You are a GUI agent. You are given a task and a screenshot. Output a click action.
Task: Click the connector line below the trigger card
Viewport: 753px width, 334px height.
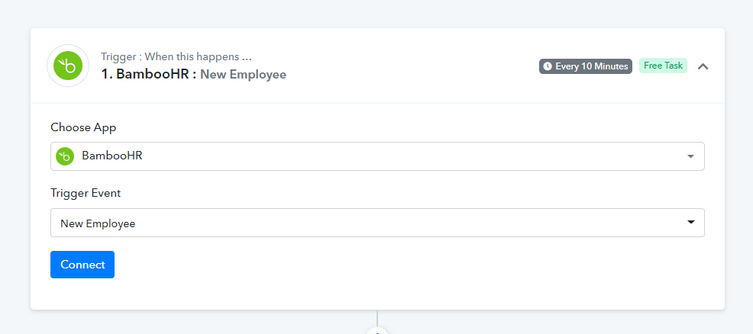point(377,317)
